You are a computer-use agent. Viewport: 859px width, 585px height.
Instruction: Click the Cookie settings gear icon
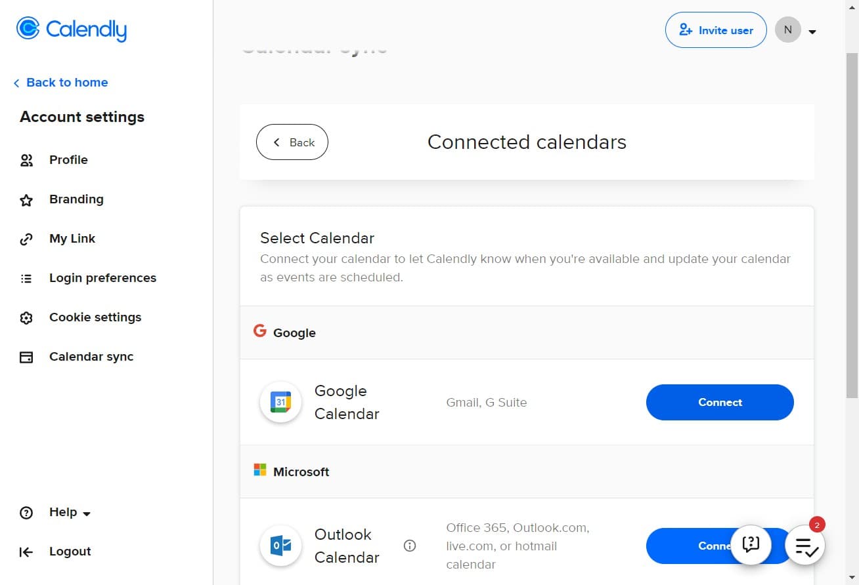26,317
